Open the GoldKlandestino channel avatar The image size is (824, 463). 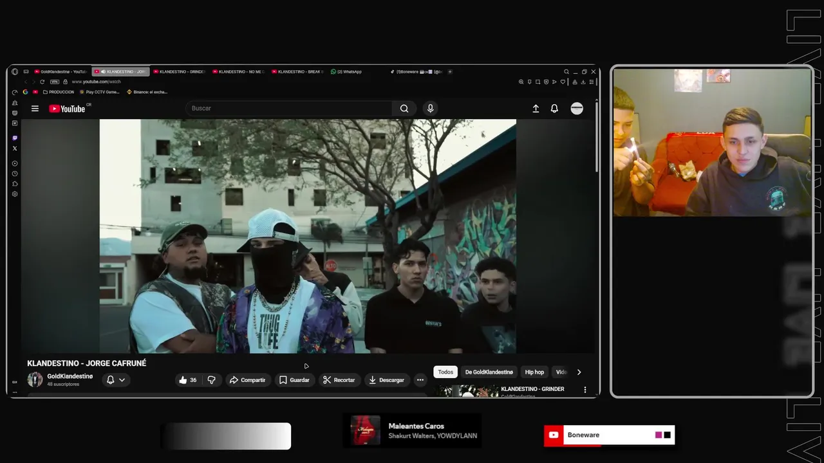[35, 379]
